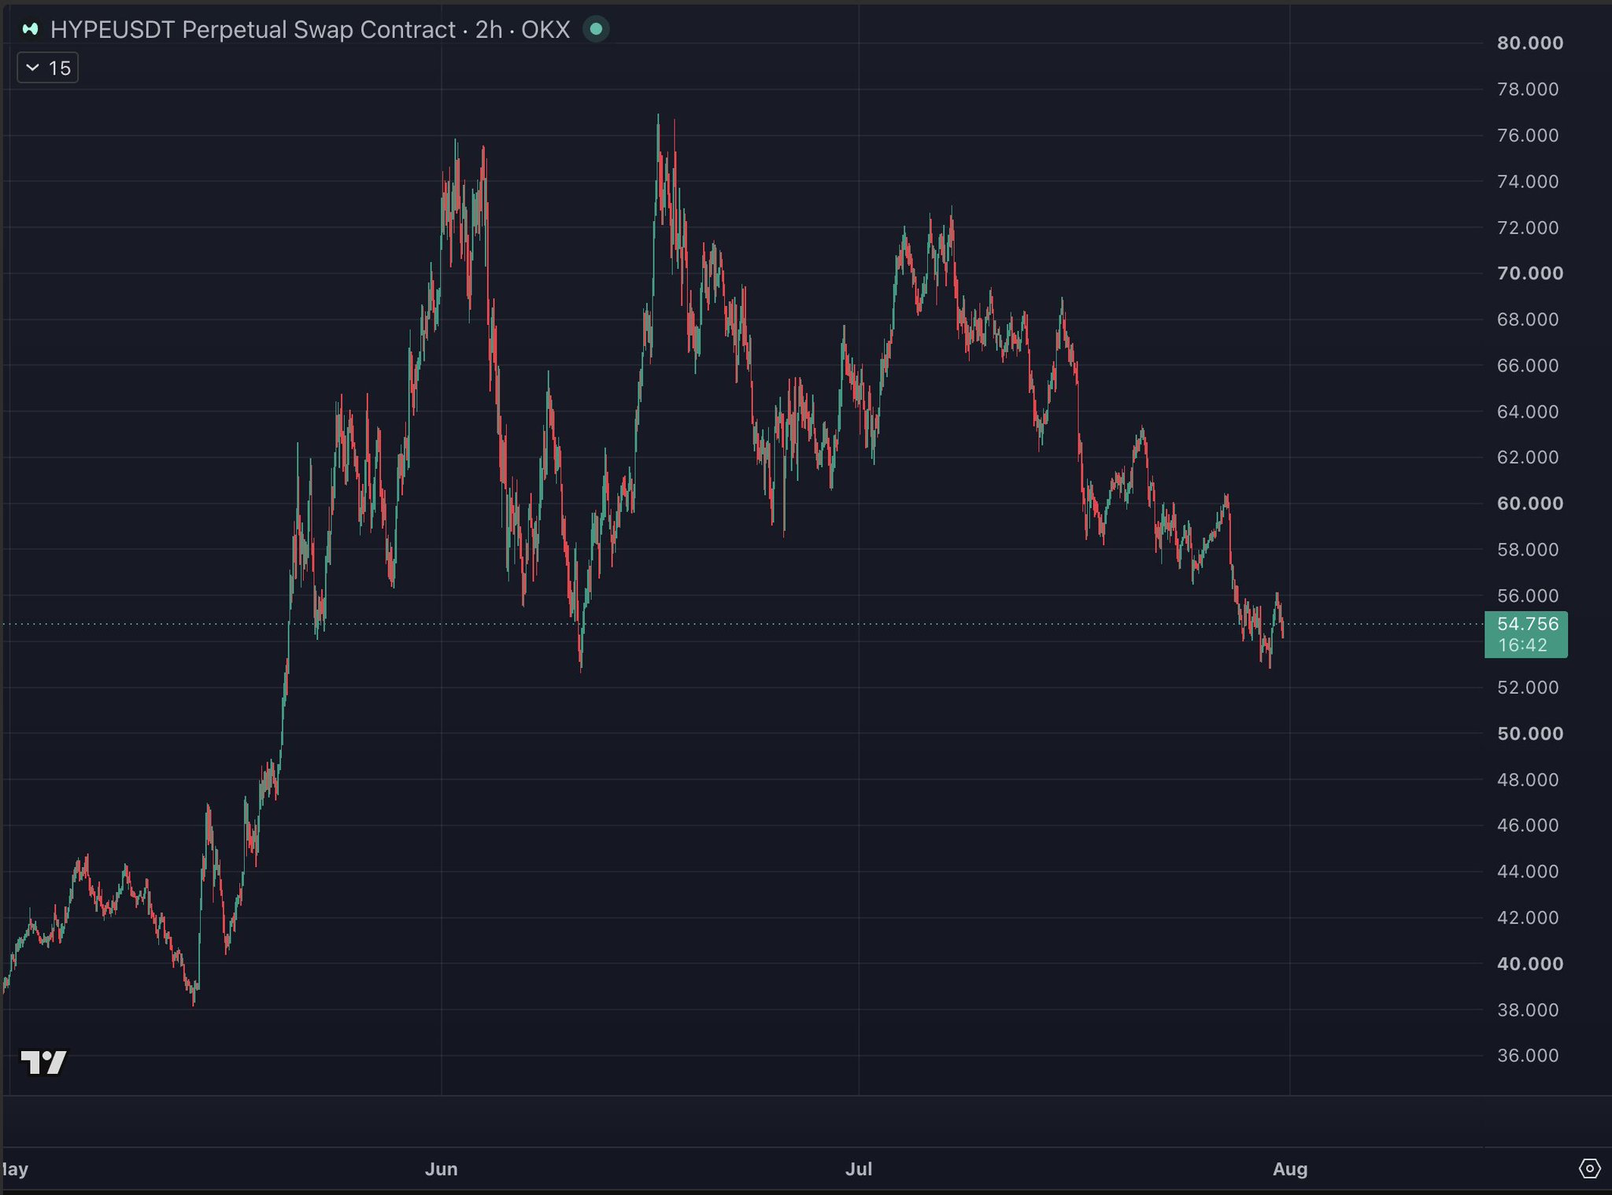Viewport: 1612px width, 1195px height.
Task: Click the 40.000 price axis label
Action: coord(1529,964)
